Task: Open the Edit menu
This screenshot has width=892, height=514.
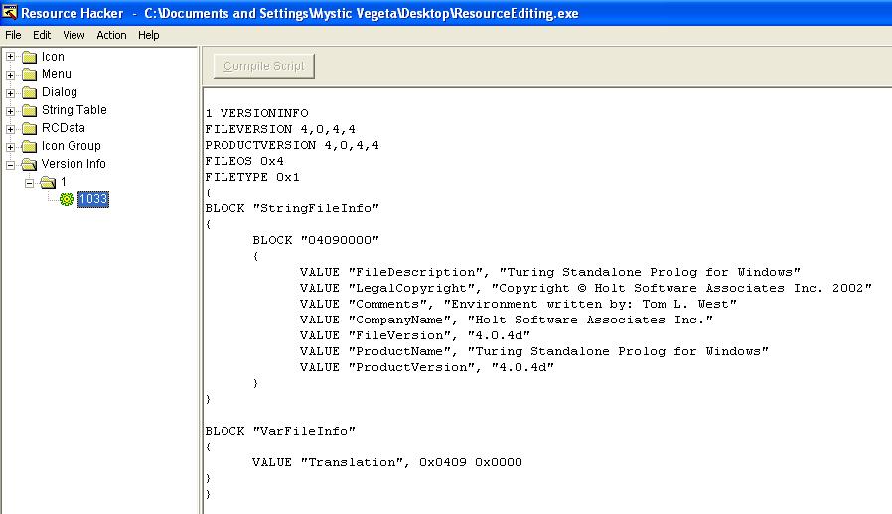Action: tap(42, 35)
